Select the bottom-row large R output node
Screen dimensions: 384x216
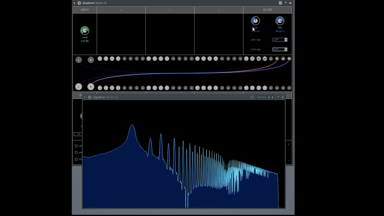(x=91, y=87)
